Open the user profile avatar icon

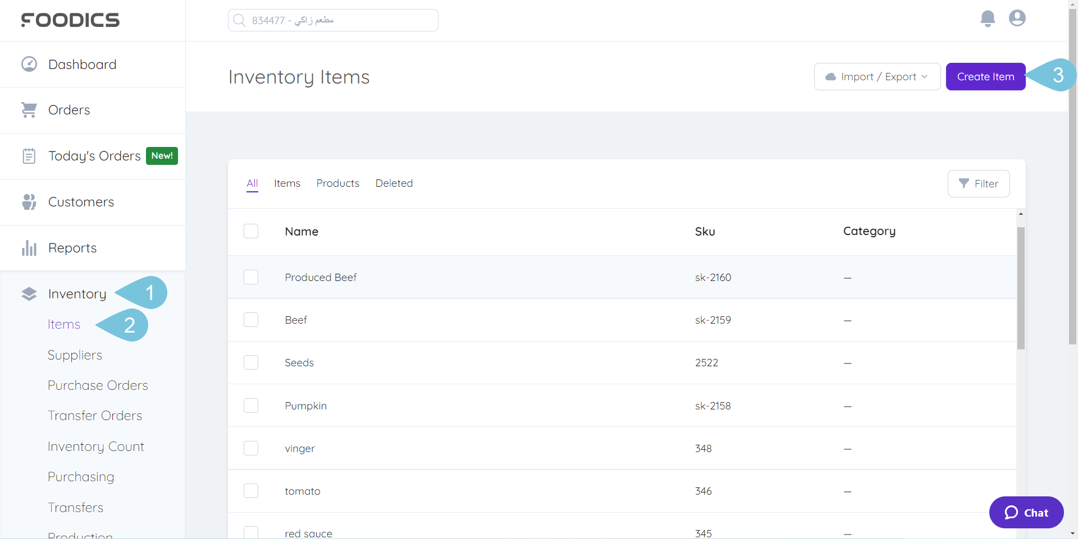pos(1017,19)
